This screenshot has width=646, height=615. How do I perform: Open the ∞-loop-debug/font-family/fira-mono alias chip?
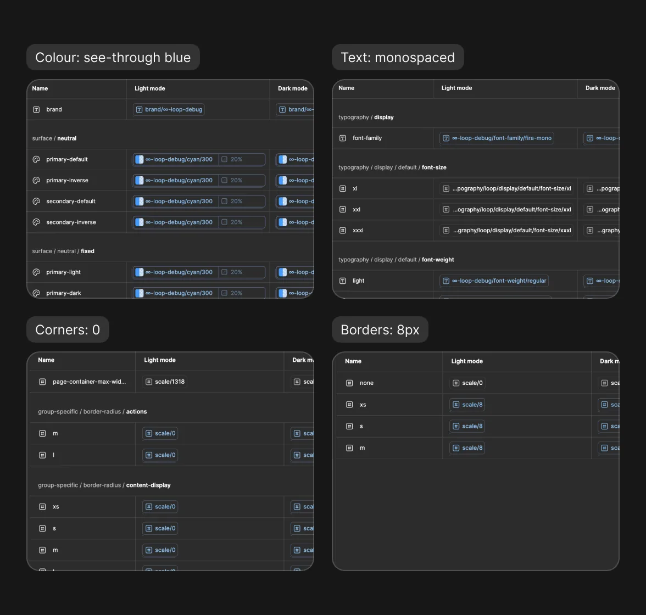(497, 138)
